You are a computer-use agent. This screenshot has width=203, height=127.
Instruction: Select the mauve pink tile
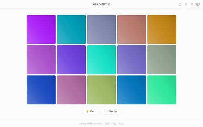tap(71, 90)
